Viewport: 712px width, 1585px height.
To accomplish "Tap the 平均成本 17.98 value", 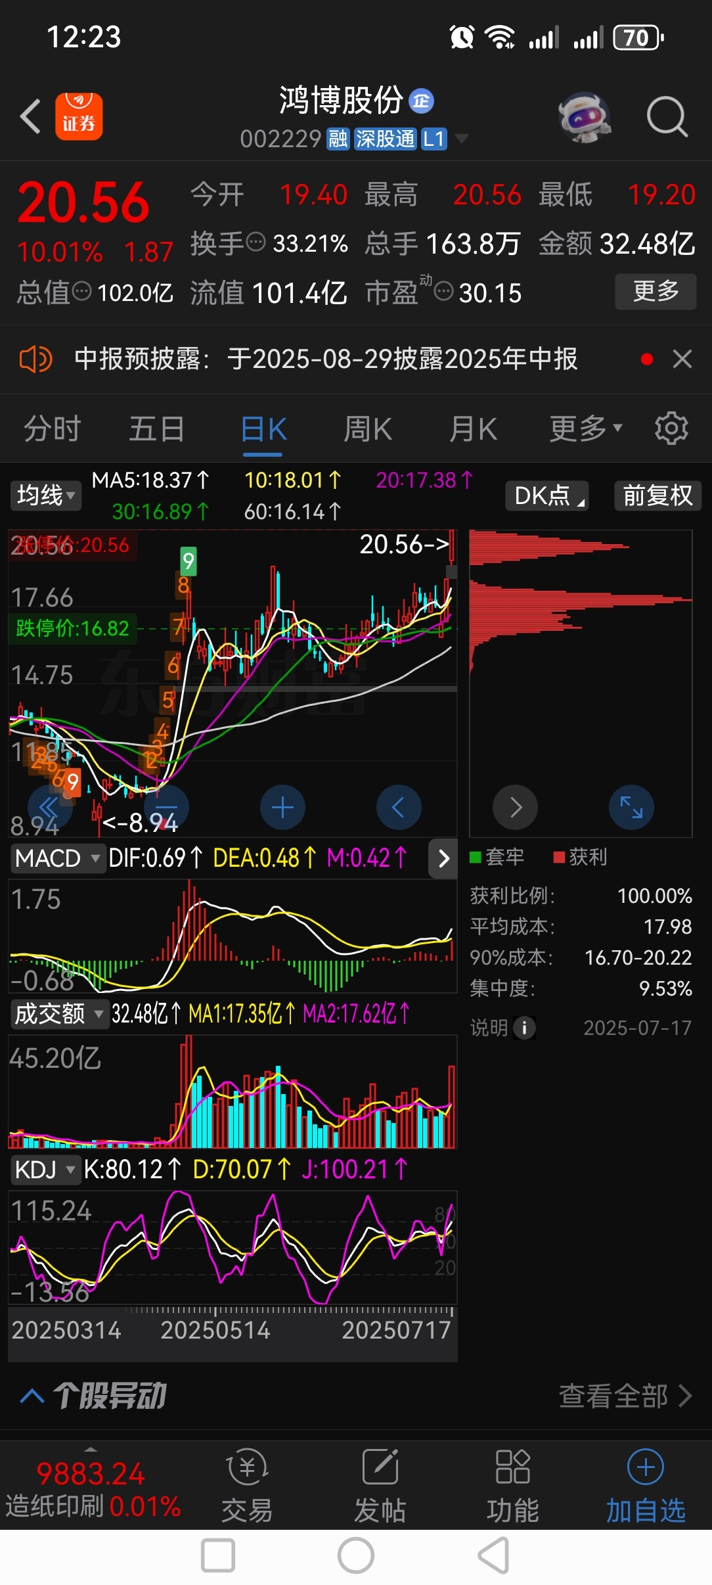I will point(667,927).
